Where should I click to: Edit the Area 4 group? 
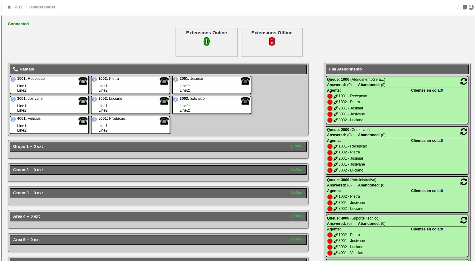[297, 216]
